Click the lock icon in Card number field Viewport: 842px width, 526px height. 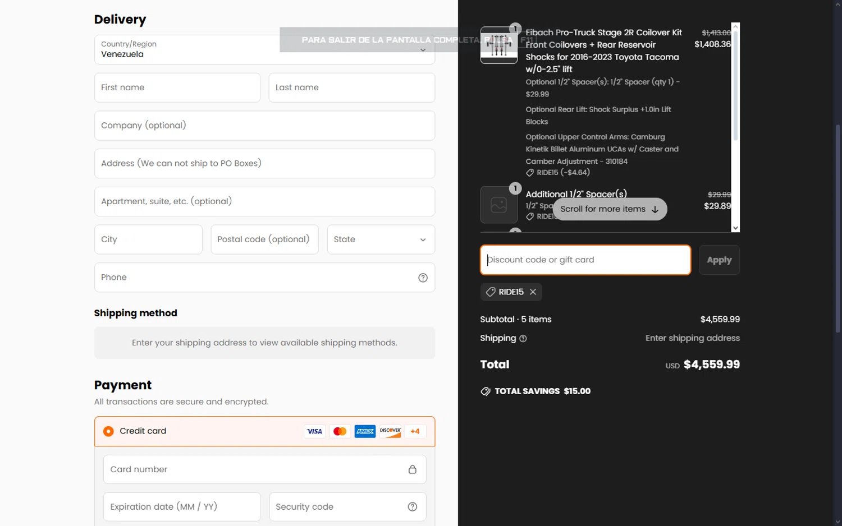tap(413, 469)
